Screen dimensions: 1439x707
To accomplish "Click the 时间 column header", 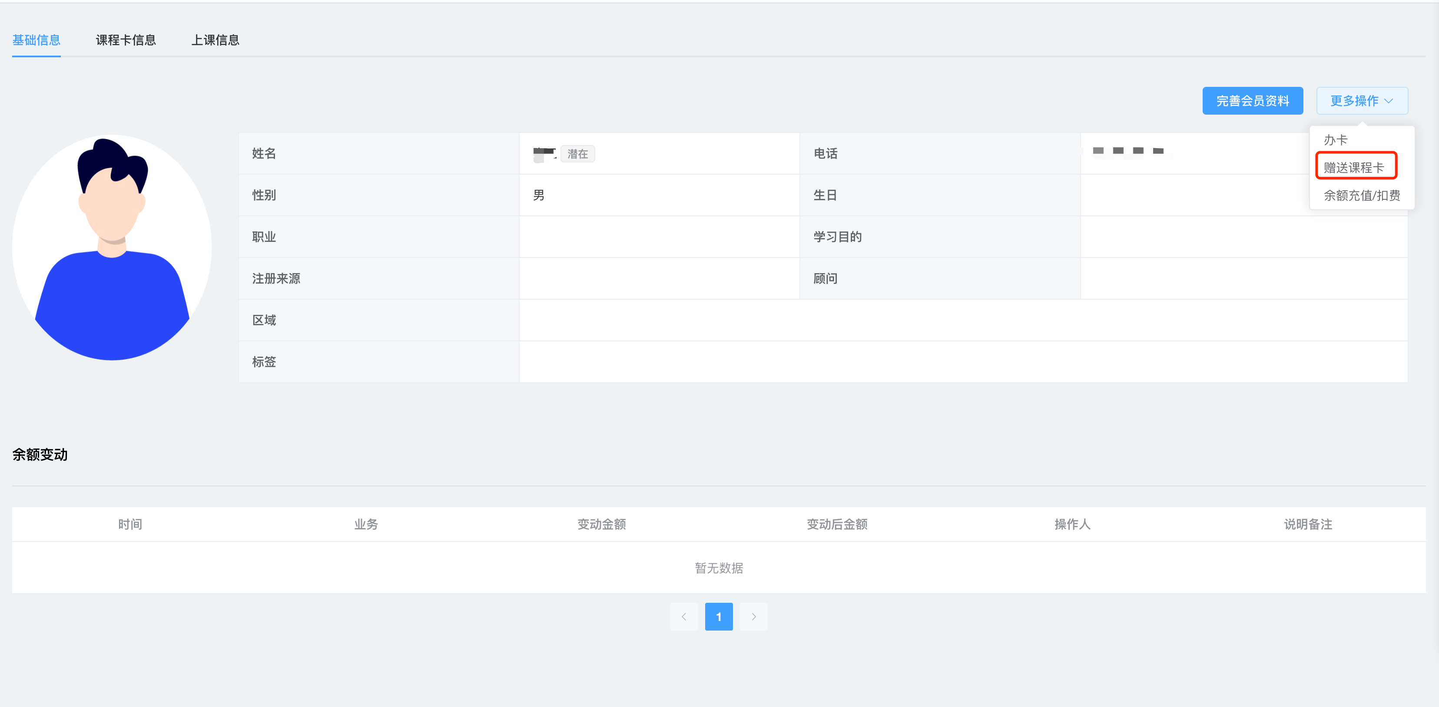I will pyautogui.click(x=129, y=524).
